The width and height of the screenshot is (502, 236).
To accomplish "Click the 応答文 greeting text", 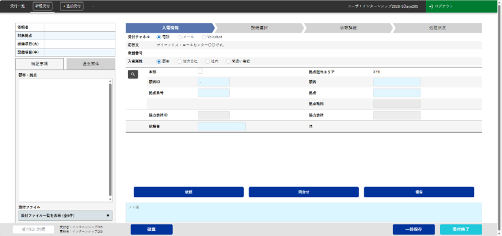I will point(190,45).
